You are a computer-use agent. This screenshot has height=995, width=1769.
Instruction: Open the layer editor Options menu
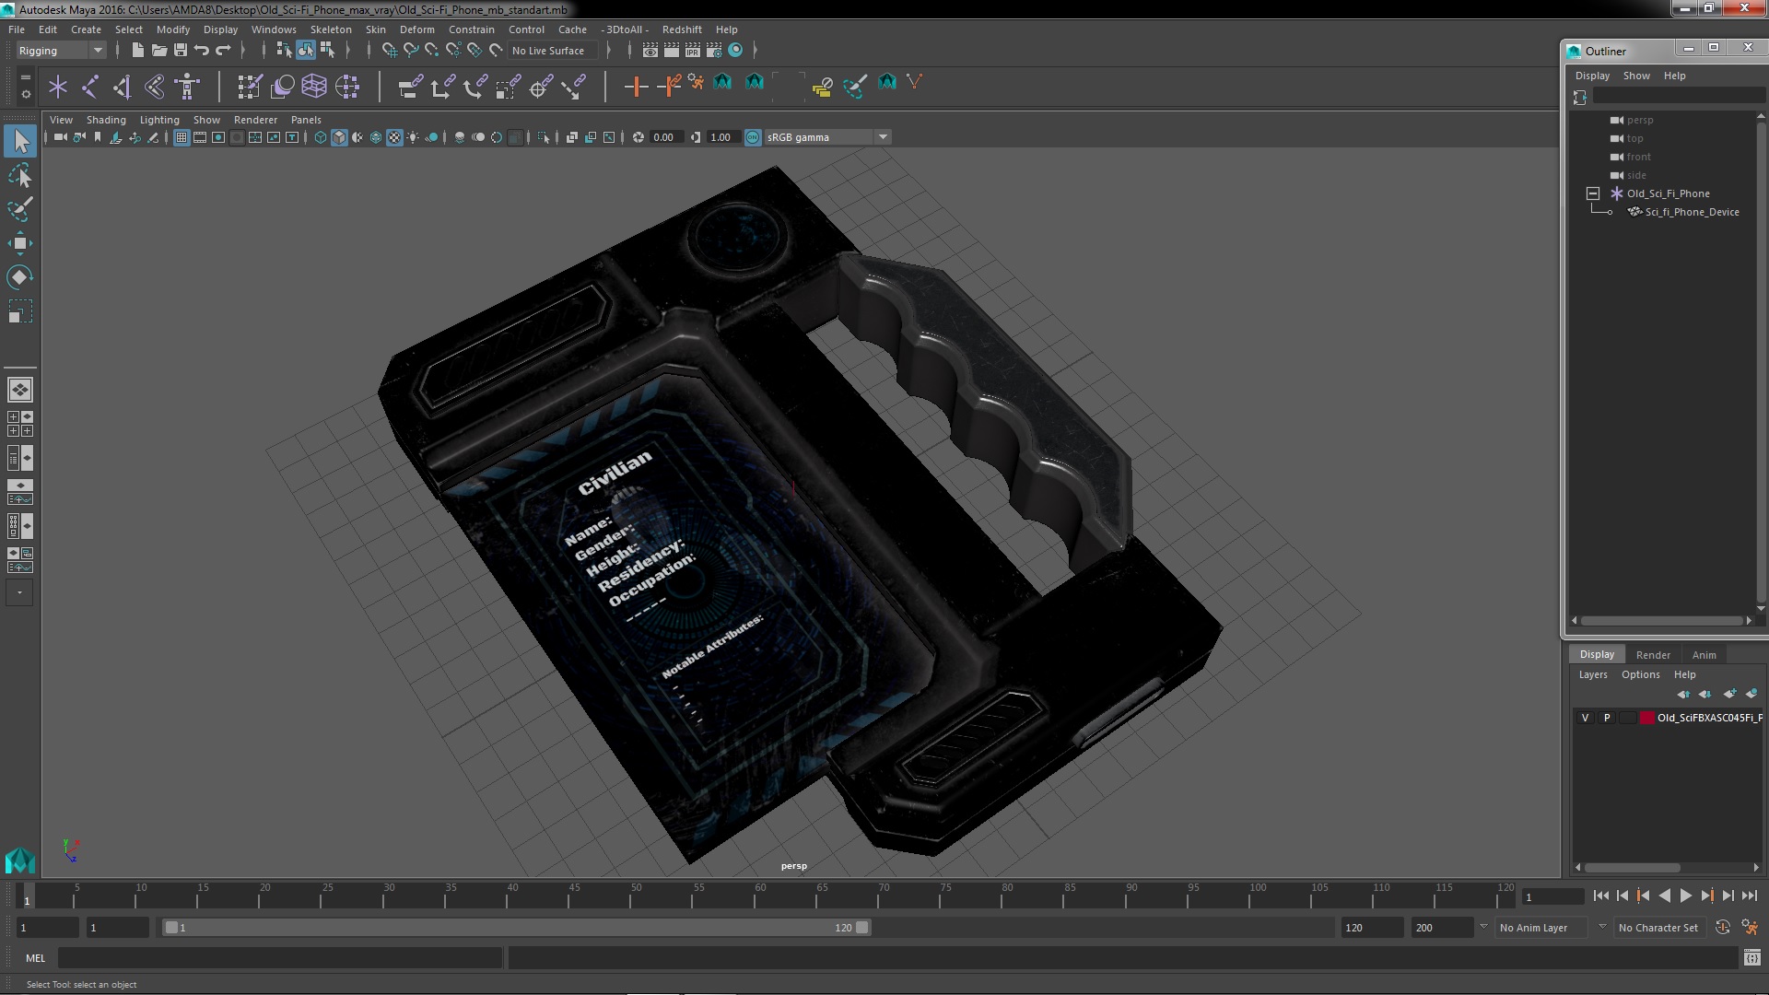point(1640,674)
